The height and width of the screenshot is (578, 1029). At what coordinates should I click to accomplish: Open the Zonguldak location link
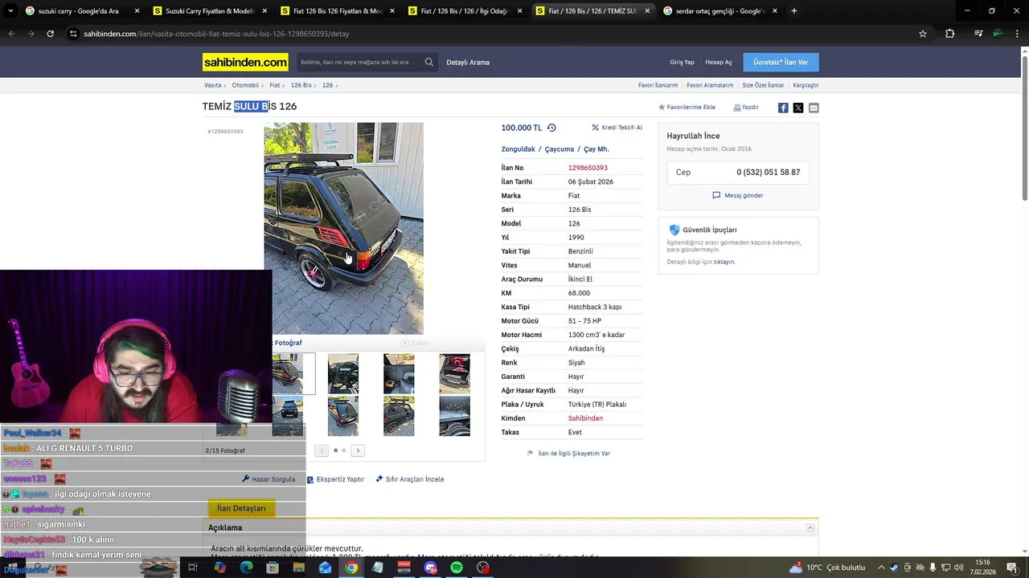click(518, 149)
